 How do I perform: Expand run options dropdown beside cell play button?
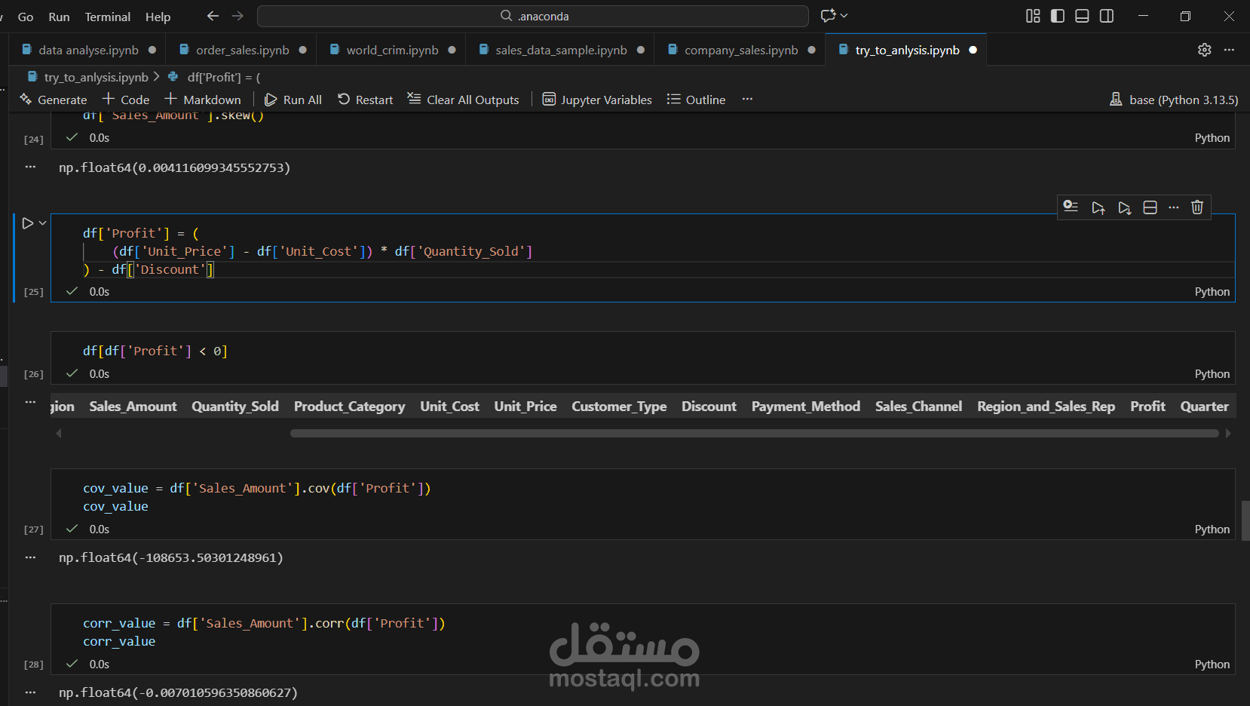pos(43,223)
